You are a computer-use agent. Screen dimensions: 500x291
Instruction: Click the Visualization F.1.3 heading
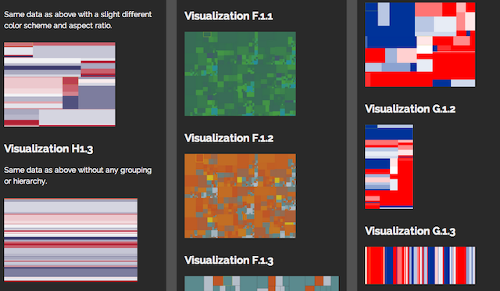[229, 260]
